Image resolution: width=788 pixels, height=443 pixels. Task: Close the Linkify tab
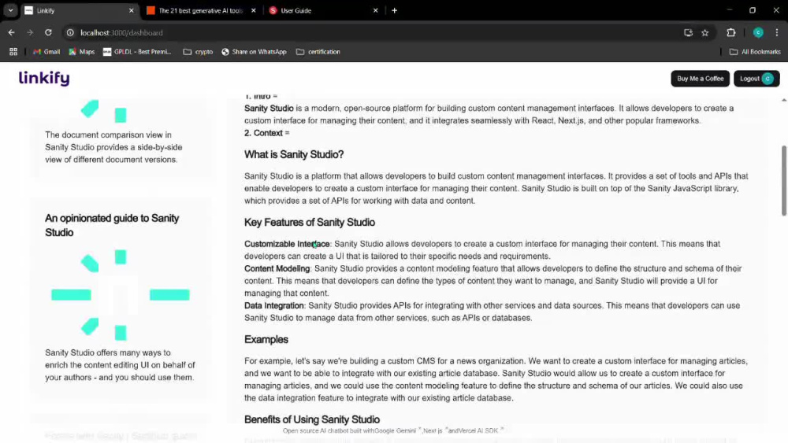pyautogui.click(x=131, y=10)
